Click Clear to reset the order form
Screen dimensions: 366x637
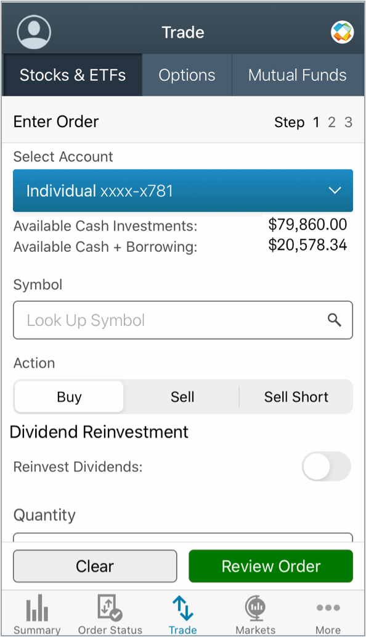pyautogui.click(x=95, y=566)
